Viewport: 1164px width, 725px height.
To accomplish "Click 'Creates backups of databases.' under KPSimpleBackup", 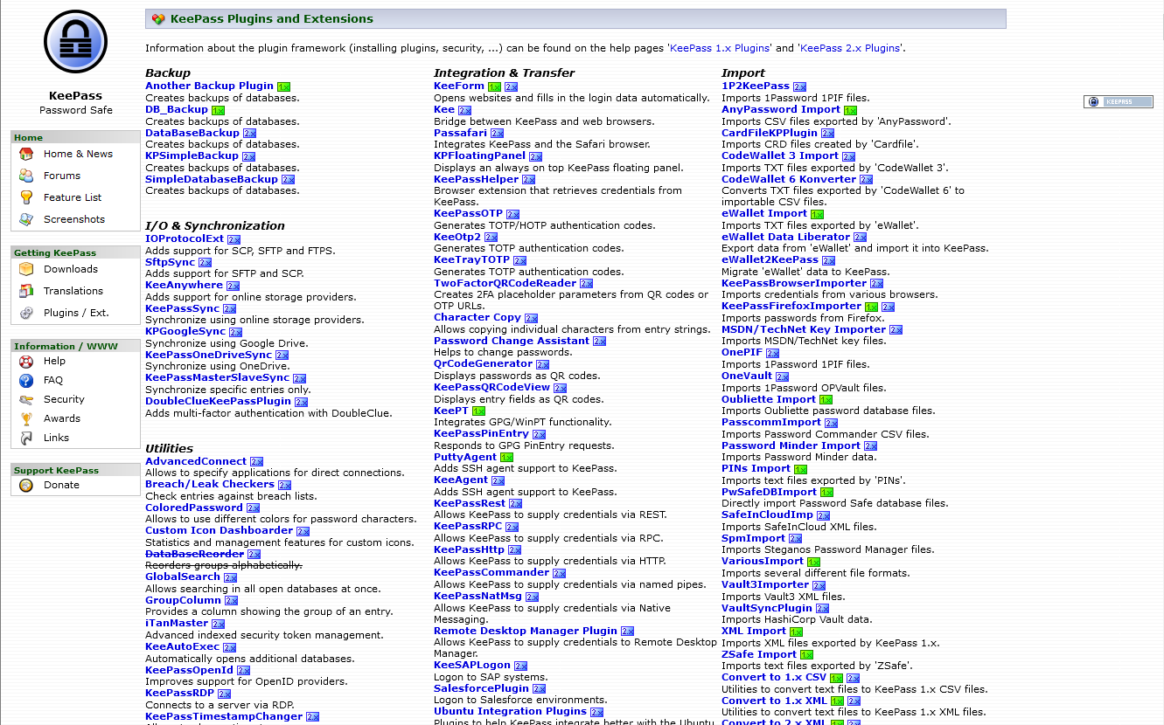I will pyautogui.click(x=222, y=167).
